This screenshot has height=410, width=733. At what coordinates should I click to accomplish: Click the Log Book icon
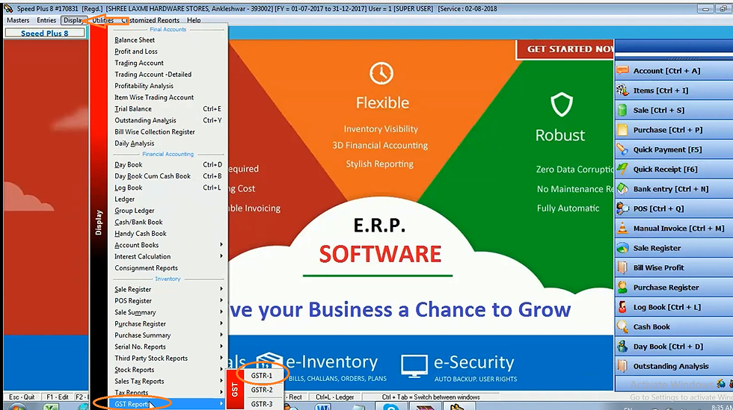[622, 307]
